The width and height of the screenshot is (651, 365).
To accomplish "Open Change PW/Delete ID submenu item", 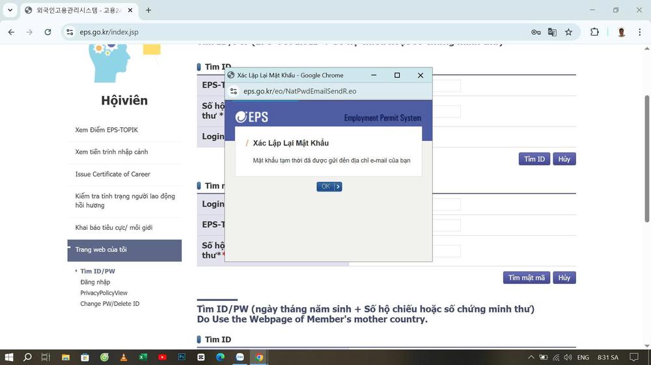I will [109, 304].
